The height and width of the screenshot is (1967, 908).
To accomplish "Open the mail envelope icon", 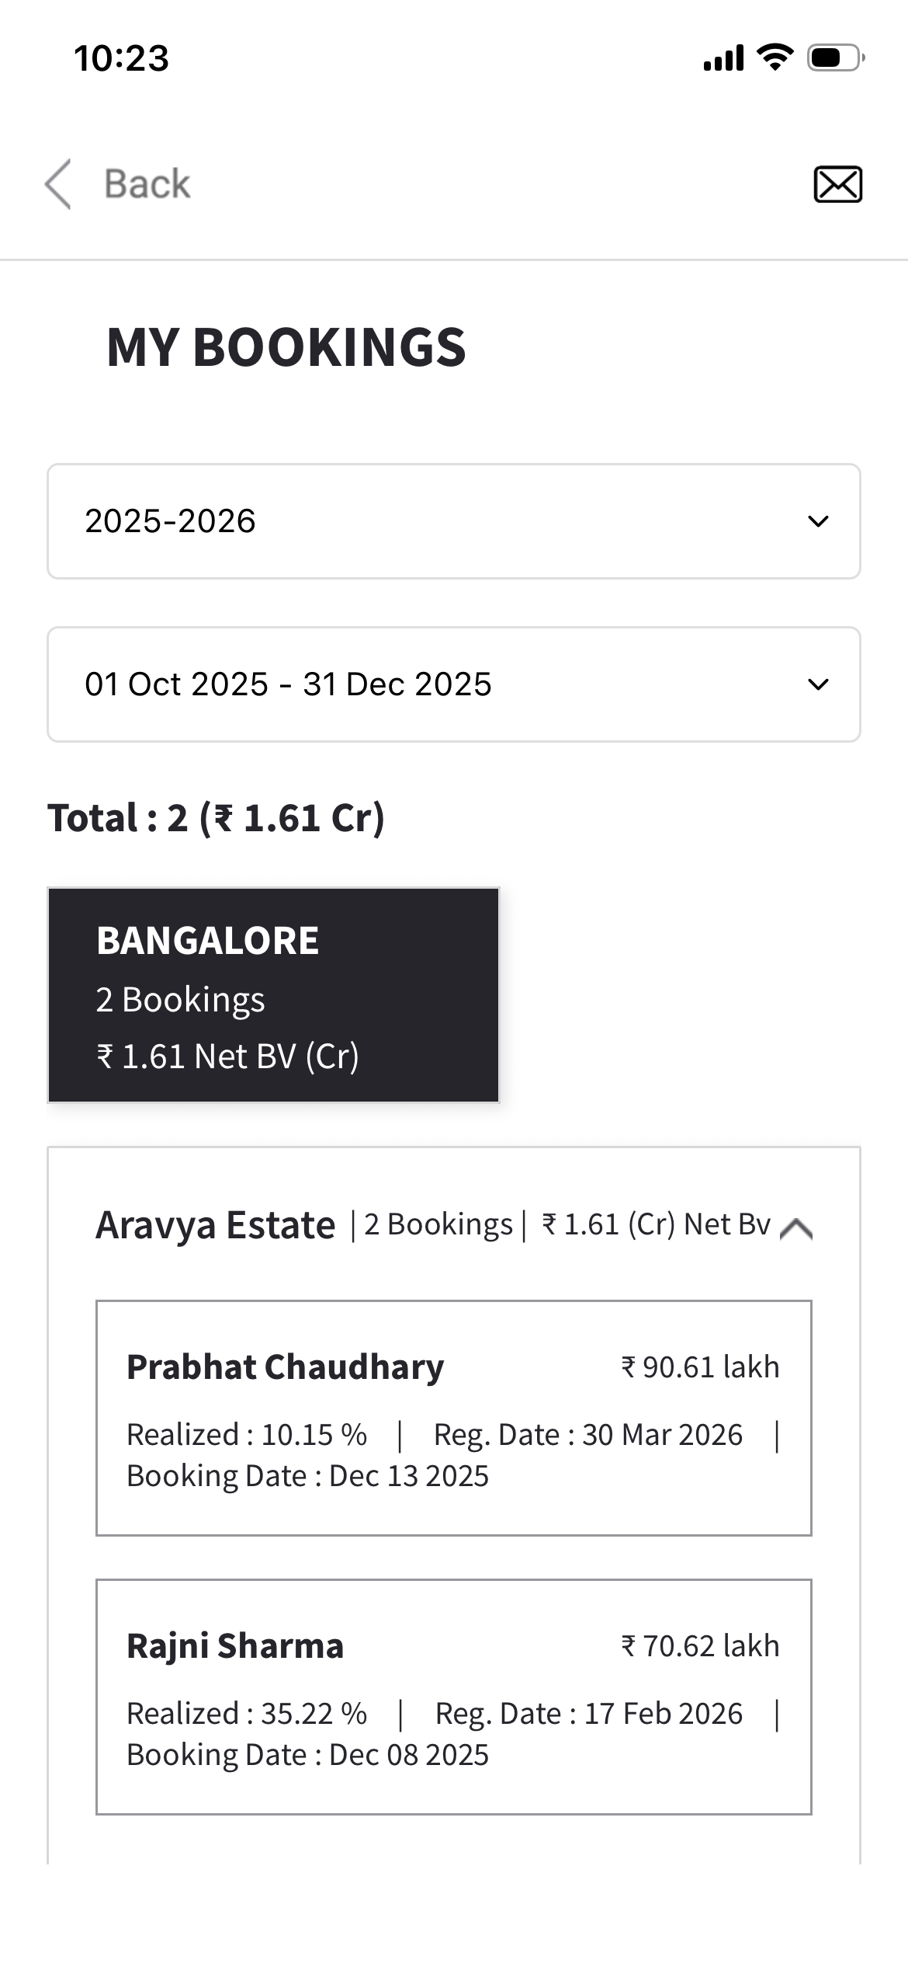I will pos(837,184).
